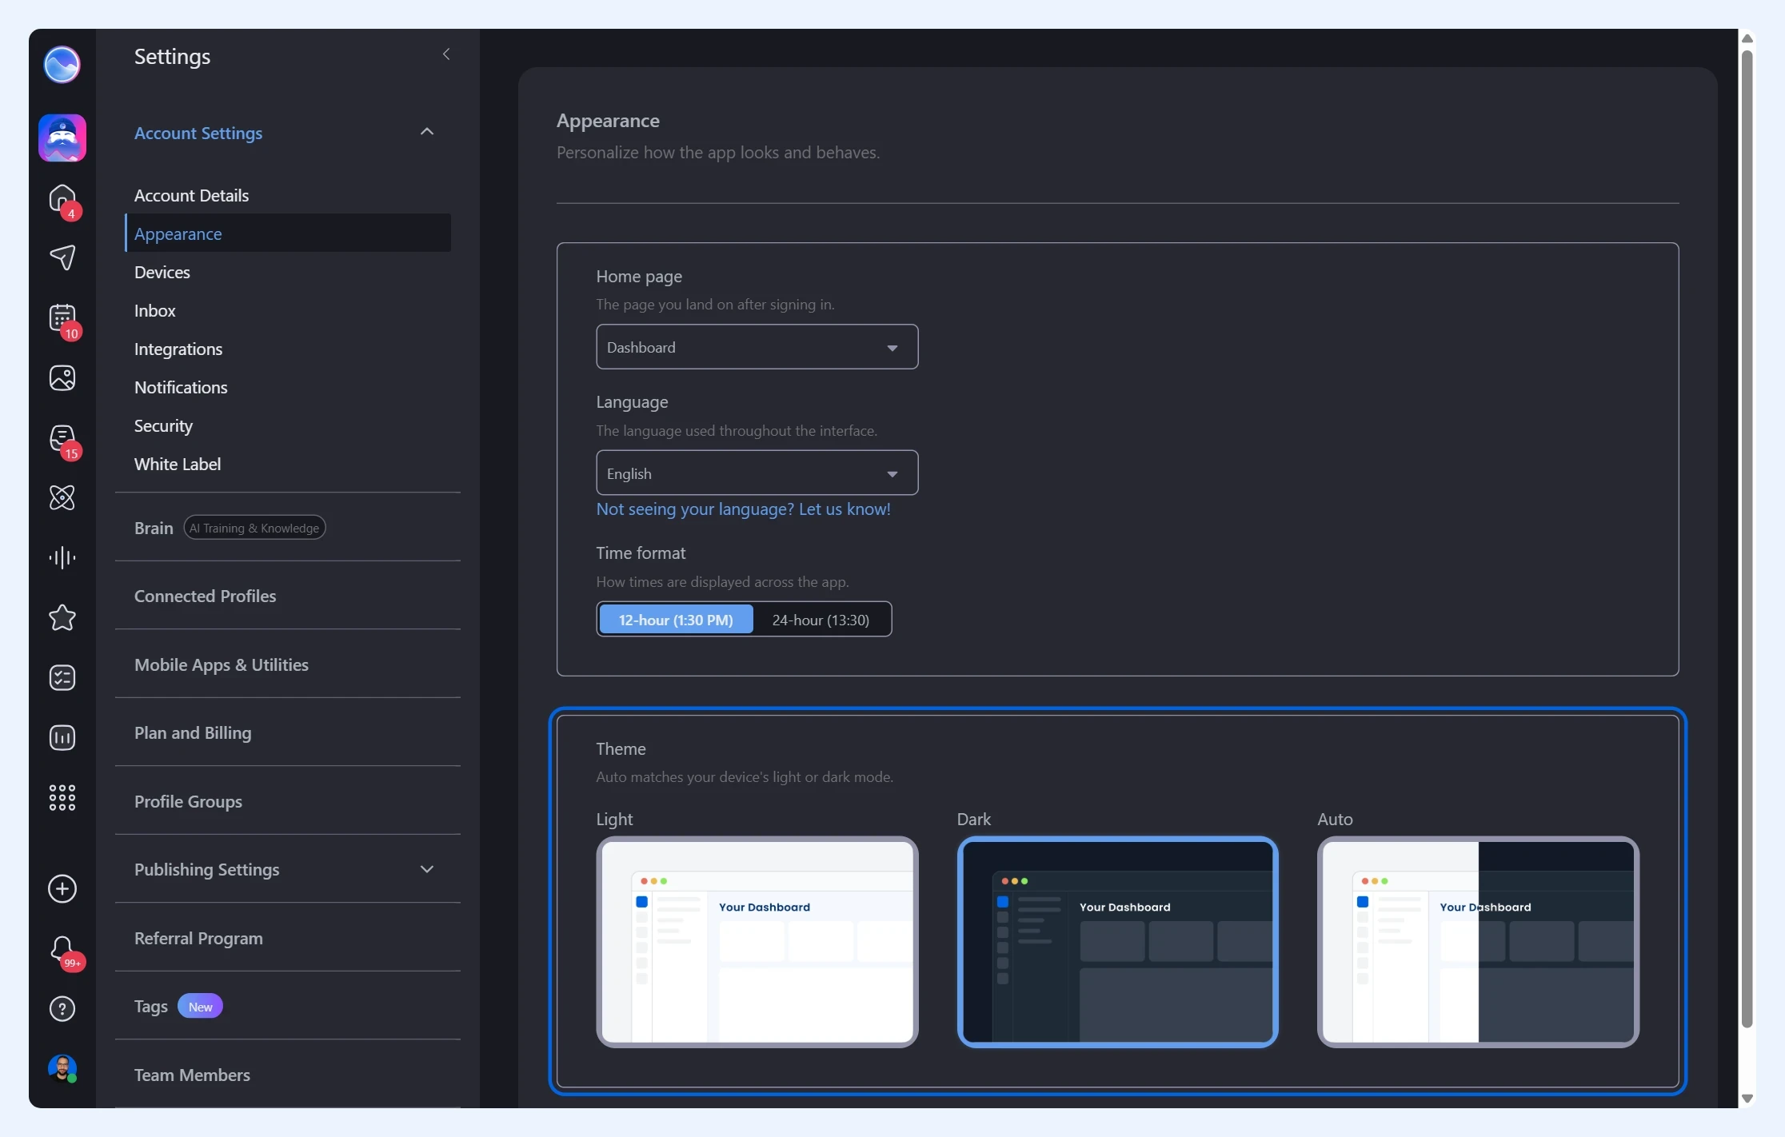Open the Language English dropdown
Image resolution: width=1785 pixels, height=1137 pixels.
tap(757, 473)
